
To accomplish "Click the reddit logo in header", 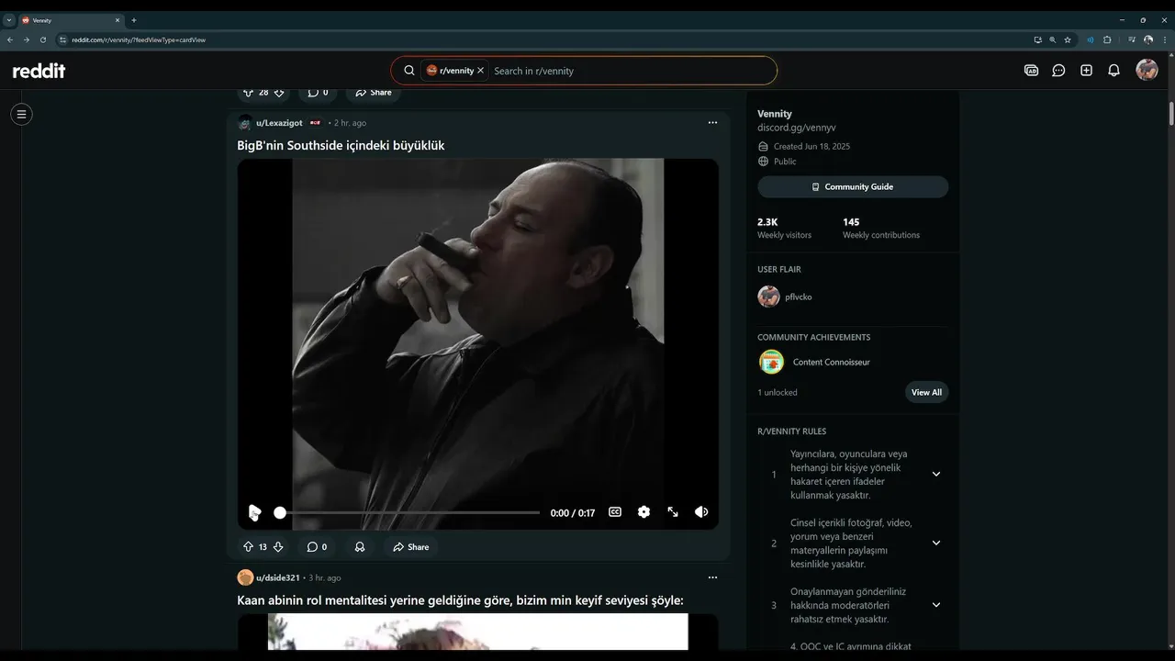I will coord(39,71).
